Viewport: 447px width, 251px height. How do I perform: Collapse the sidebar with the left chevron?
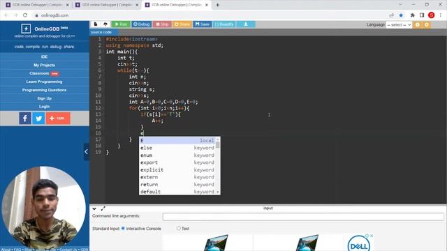pyautogui.click(x=87, y=152)
